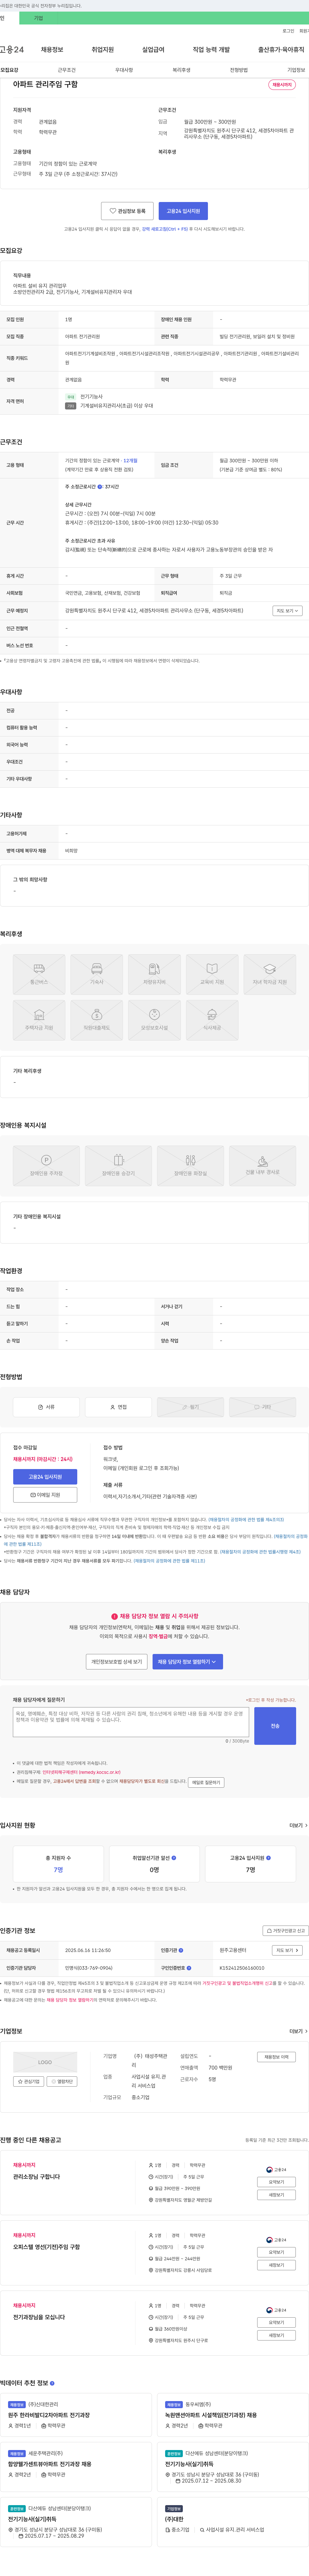
Task: Click the 장애인용 주차장 parking icon
Action: coord(46,1160)
